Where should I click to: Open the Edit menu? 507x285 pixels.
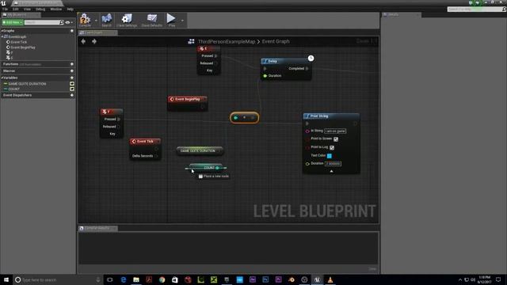coord(16,9)
